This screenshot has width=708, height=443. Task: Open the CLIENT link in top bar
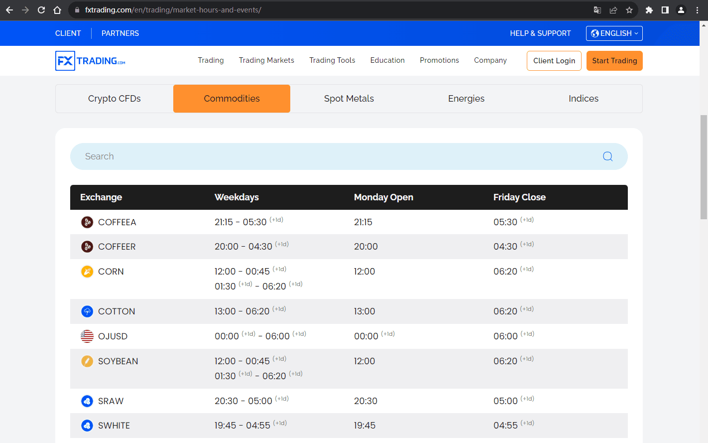click(68, 33)
